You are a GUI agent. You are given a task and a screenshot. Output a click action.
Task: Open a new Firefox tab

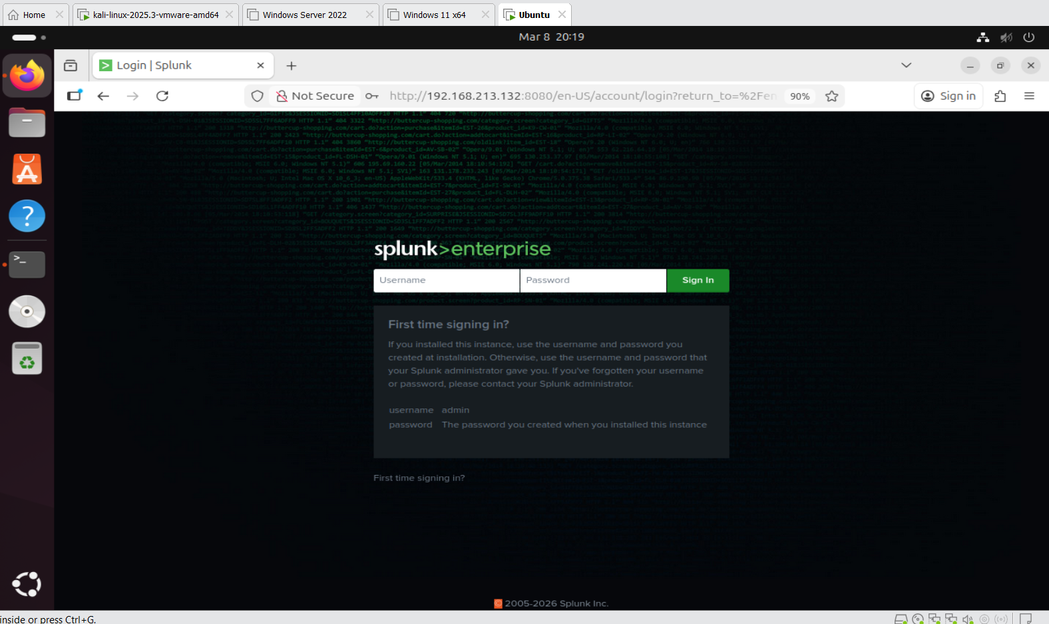coord(292,65)
